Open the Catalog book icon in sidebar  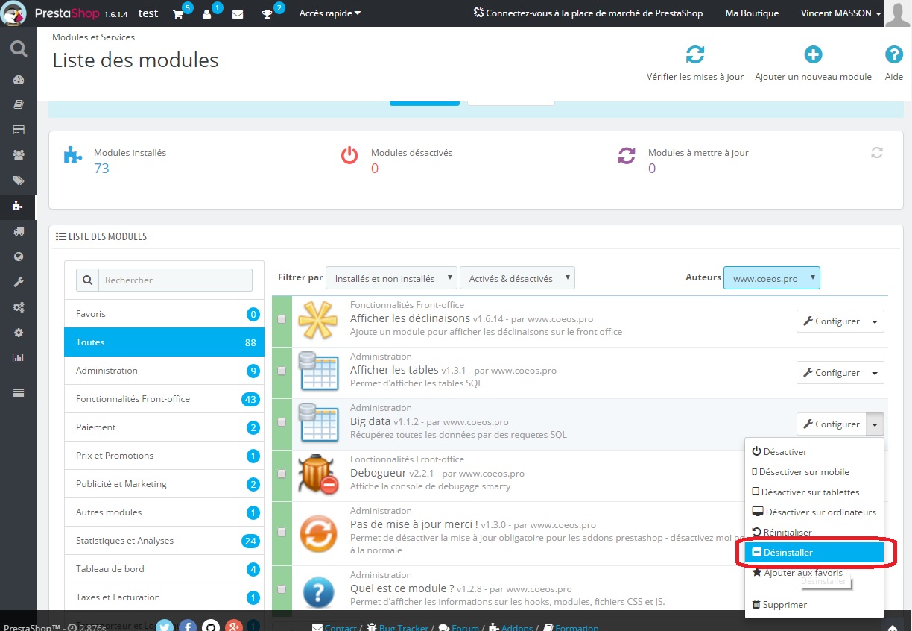click(19, 105)
